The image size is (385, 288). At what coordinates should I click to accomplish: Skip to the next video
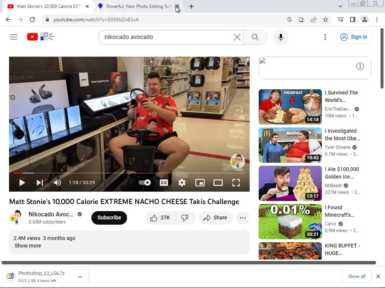pos(40,183)
